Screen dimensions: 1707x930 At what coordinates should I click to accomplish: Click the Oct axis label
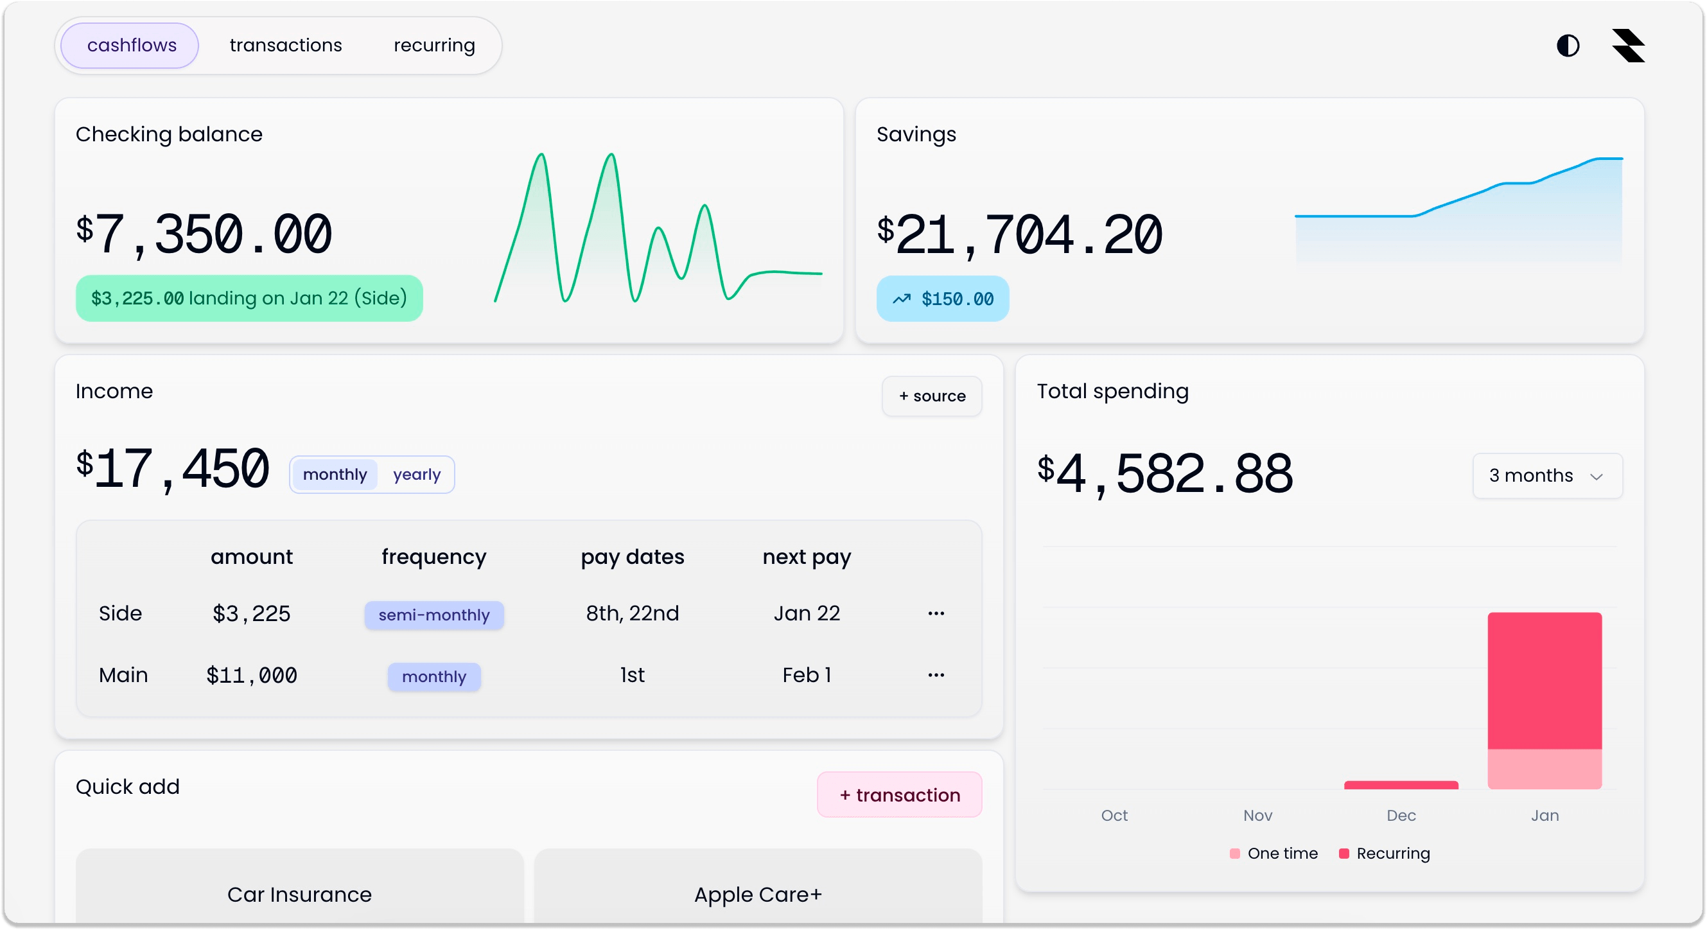coord(1114,815)
